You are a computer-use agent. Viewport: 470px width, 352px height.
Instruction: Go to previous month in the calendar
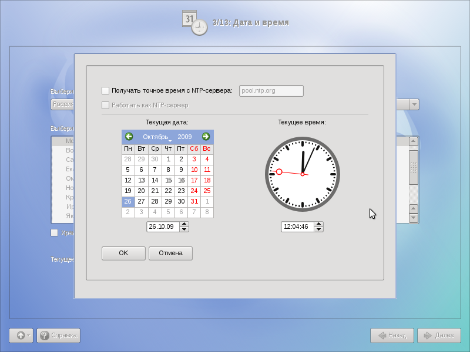point(129,136)
